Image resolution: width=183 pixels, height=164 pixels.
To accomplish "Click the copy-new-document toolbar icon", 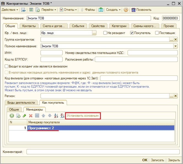I will [x=37, y=10].
